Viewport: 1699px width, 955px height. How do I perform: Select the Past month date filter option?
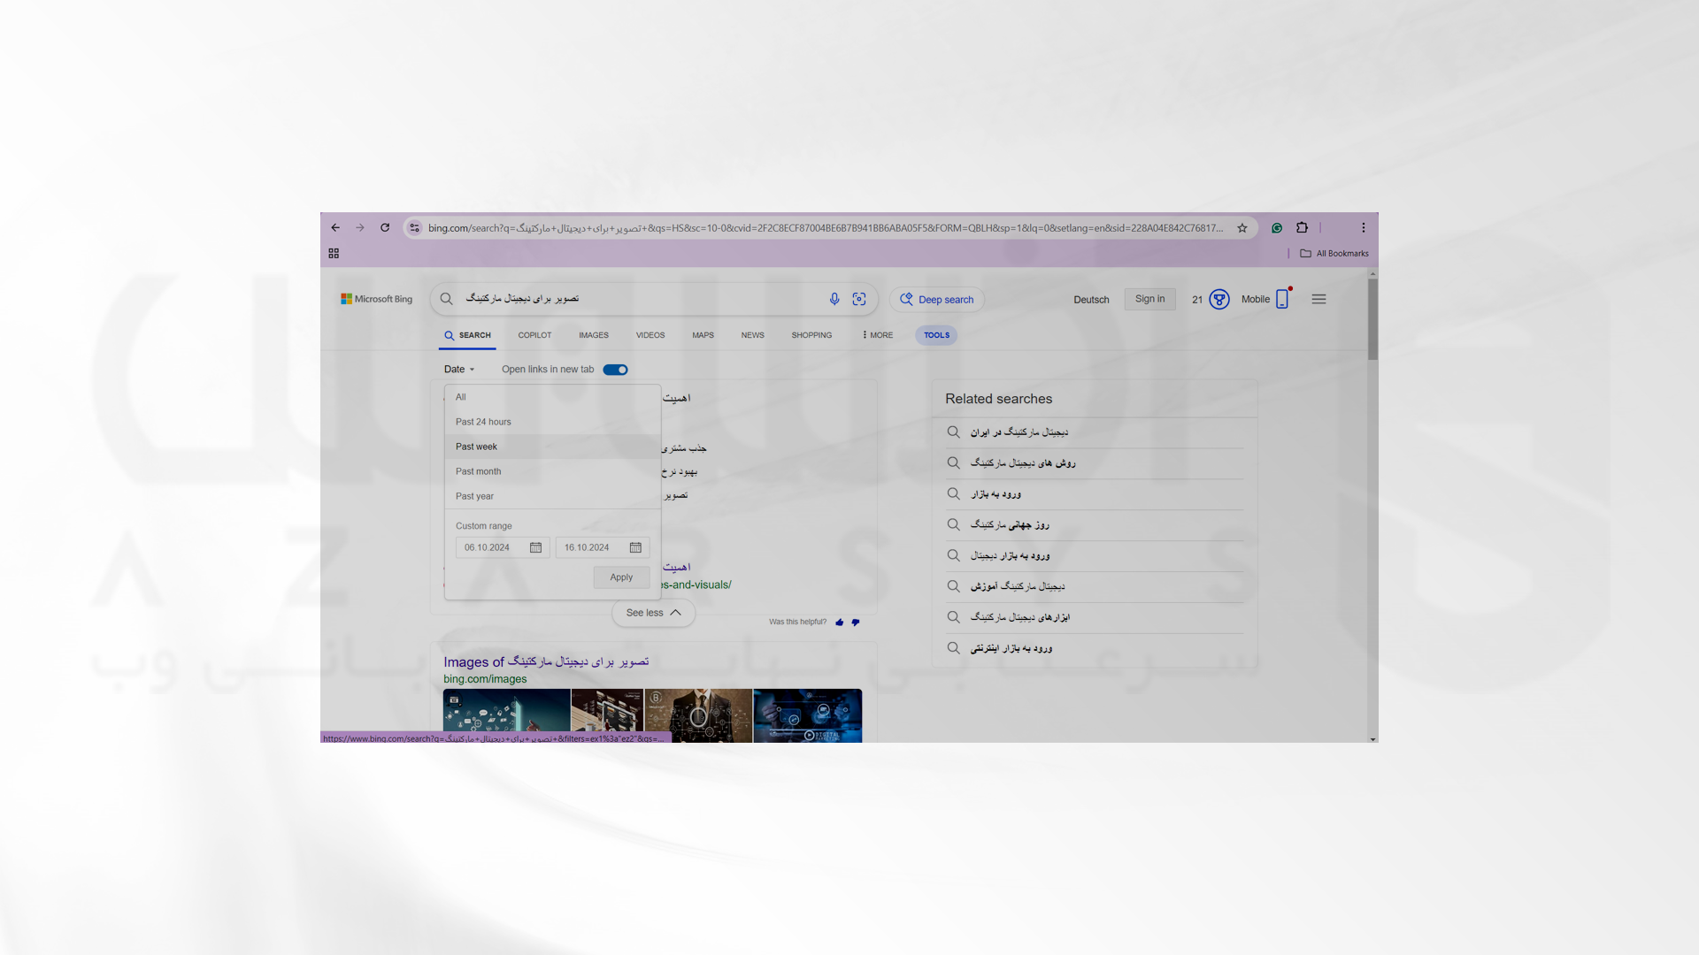(479, 471)
